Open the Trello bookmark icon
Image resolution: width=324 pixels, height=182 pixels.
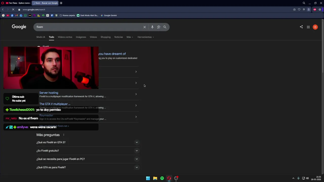pyautogui.click(x=52, y=15)
